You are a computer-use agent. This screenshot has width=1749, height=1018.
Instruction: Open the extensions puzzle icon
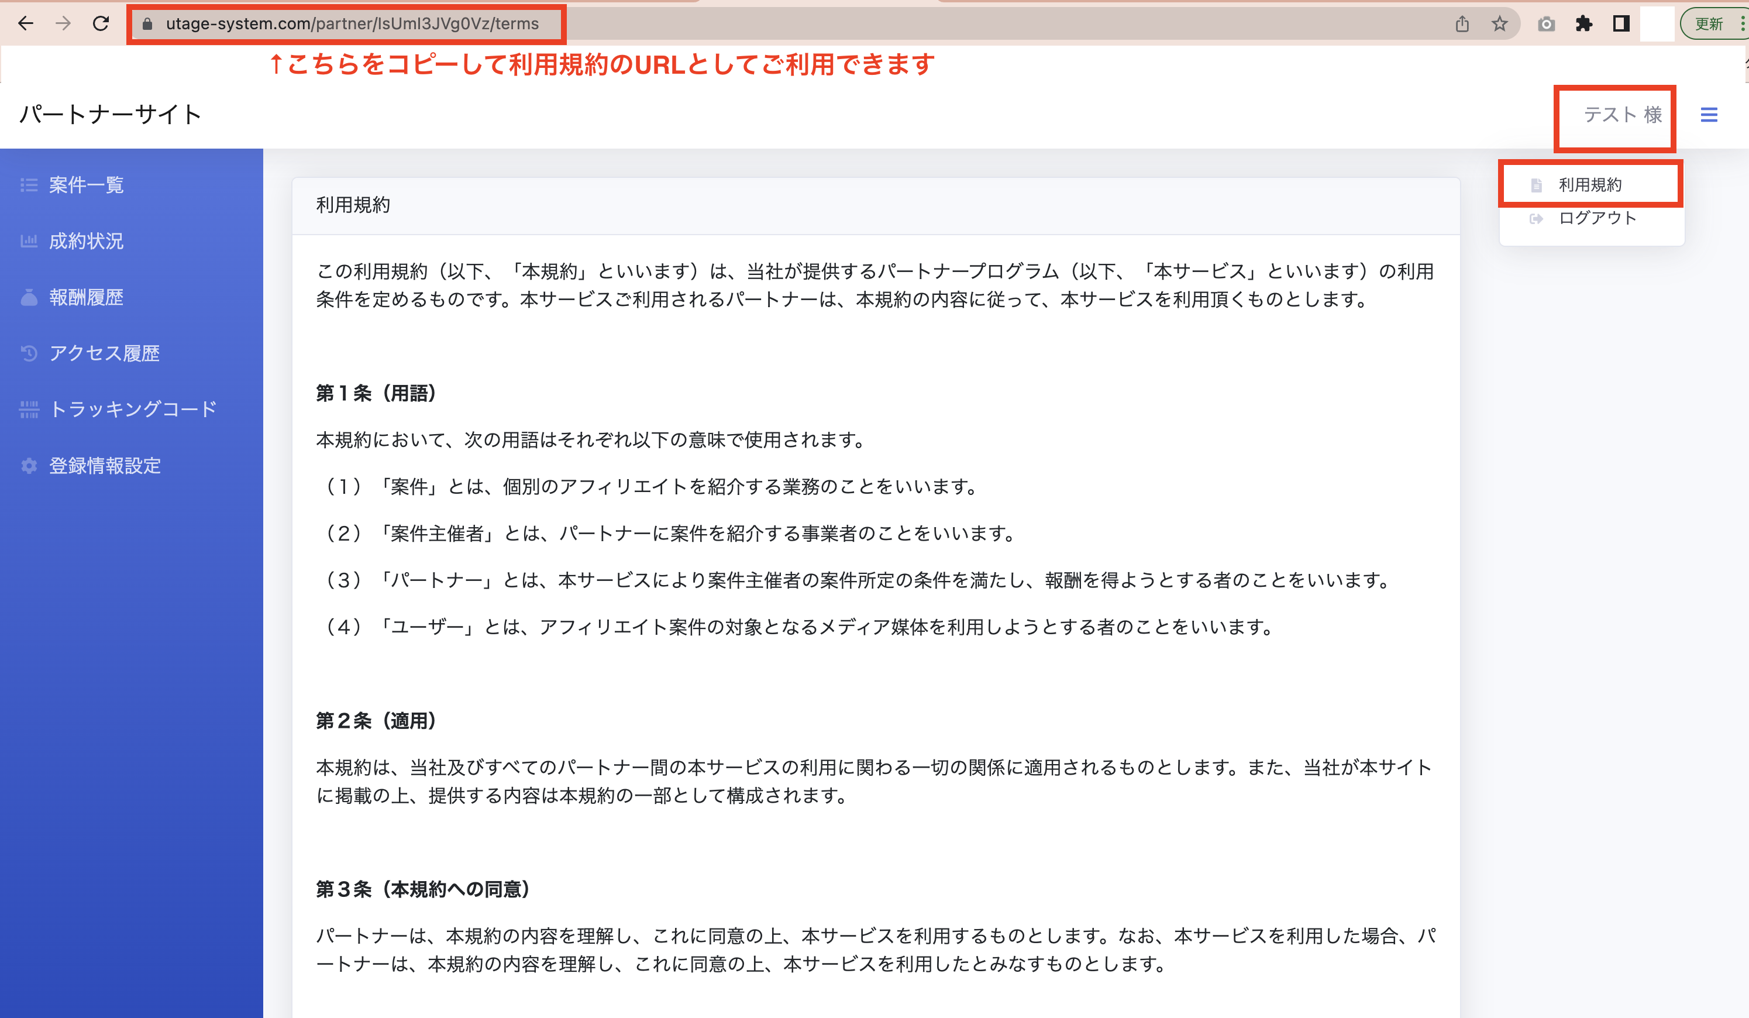(1584, 25)
